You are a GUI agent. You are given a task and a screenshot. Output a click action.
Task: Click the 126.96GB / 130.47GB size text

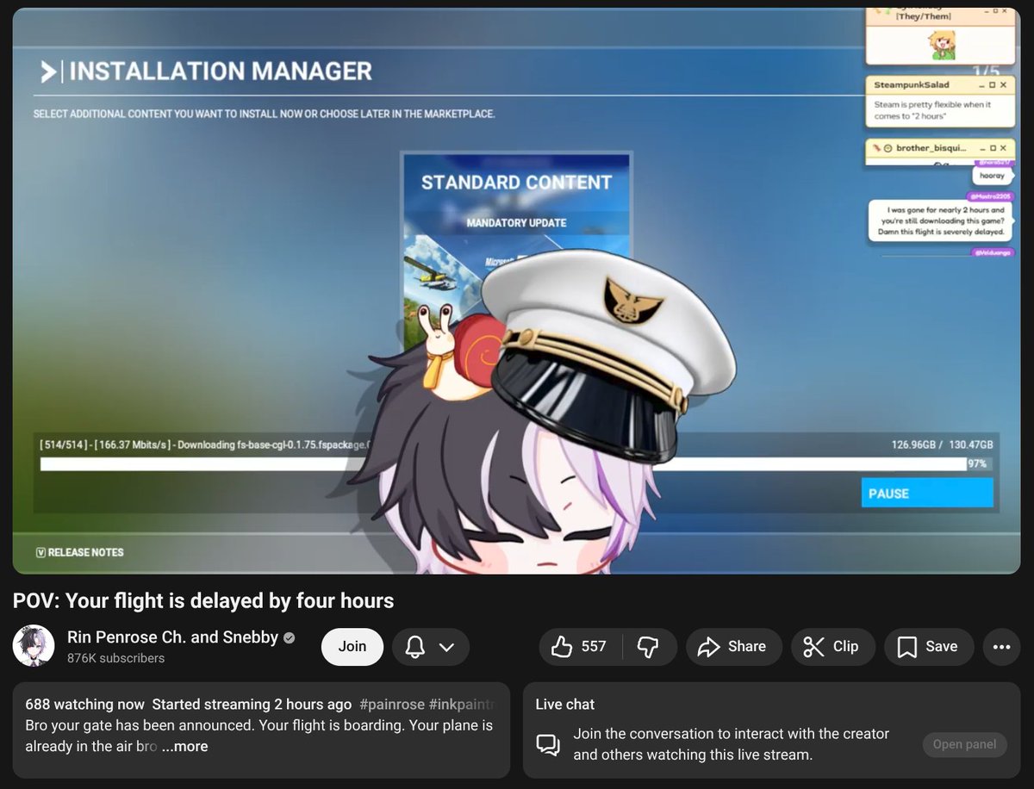pyautogui.click(x=943, y=444)
